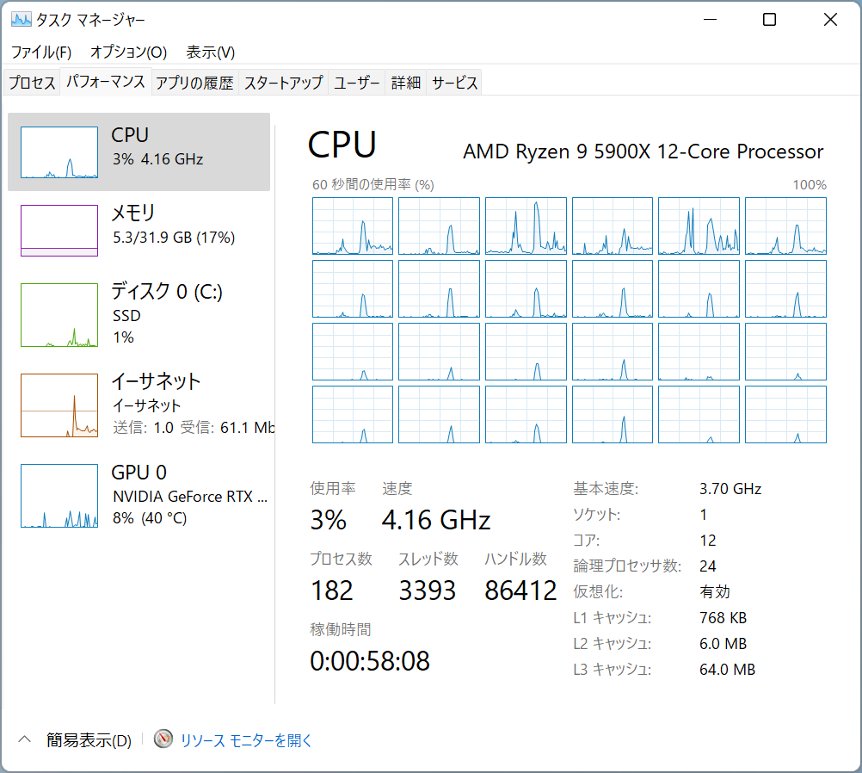862x773 pixels.
Task: Switch to the サービス tab
Action: 454,83
